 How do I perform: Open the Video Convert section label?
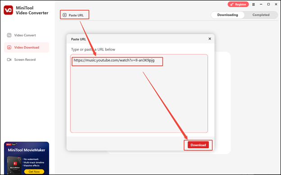[x=25, y=35]
